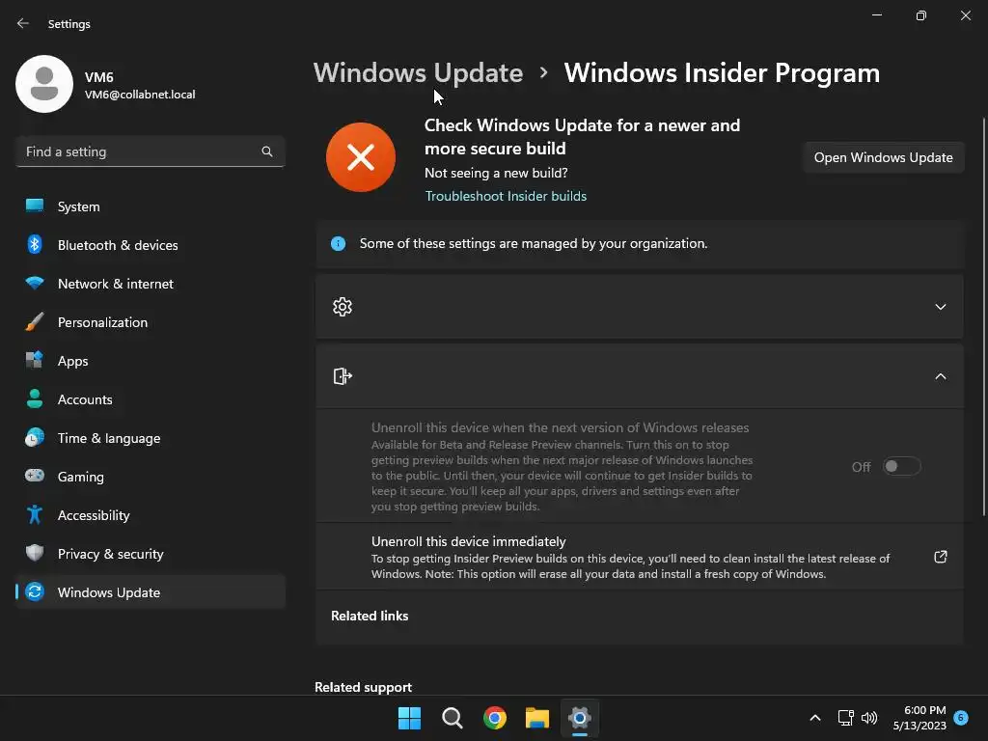This screenshot has width=988, height=741.
Task: Click the Accessibility figure icon
Action: pos(35,515)
